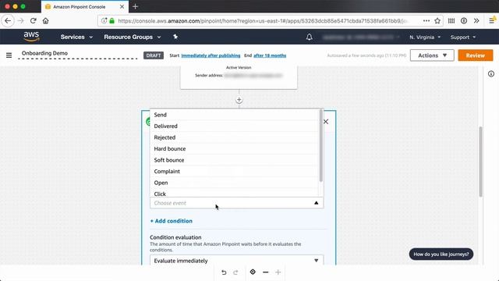Open the N. Virginia region dropdown
Viewport: 499px width, 281px height.
(425, 37)
